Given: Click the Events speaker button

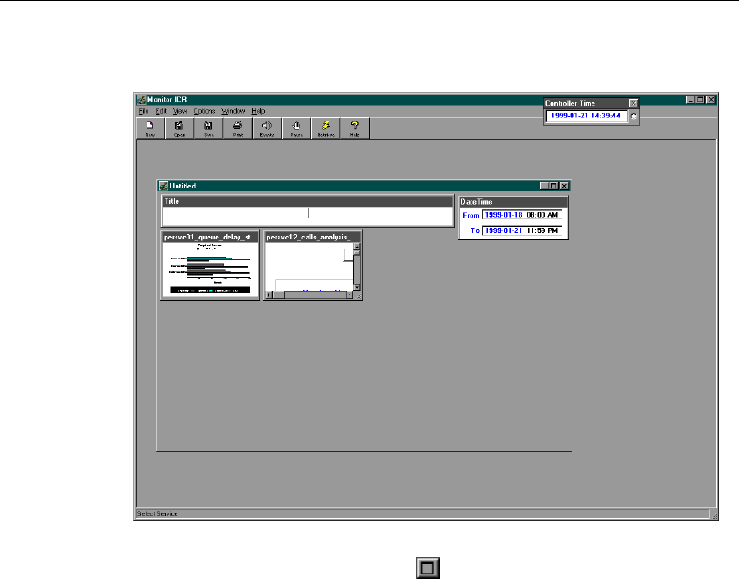Looking at the screenshot, I should point(268,128).
